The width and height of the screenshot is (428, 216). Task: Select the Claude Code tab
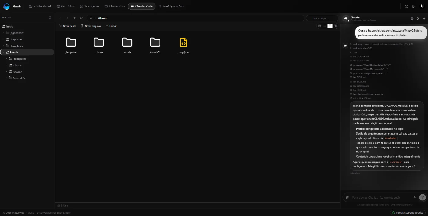[x=142, y=6]
